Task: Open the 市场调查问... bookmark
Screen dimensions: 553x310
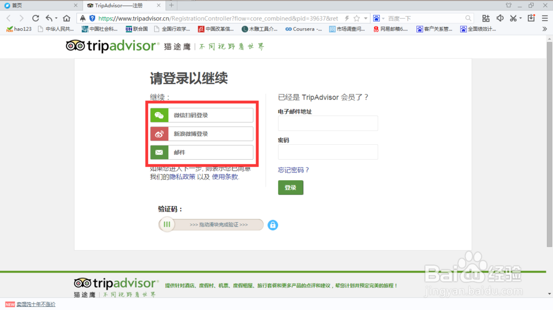Action: 347,29
